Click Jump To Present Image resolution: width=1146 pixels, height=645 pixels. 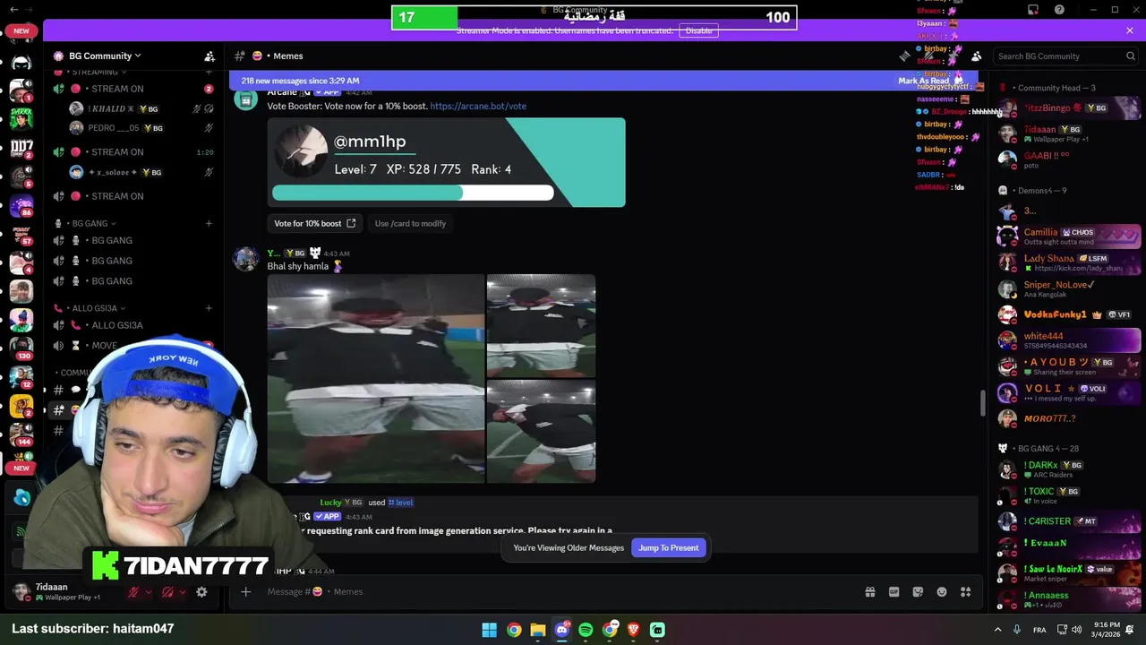click(669, 547)
